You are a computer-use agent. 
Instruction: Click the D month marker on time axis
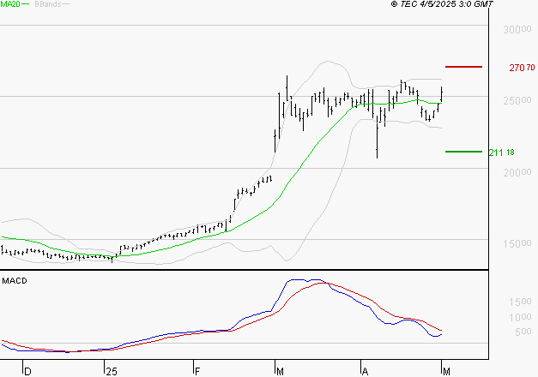27,372
